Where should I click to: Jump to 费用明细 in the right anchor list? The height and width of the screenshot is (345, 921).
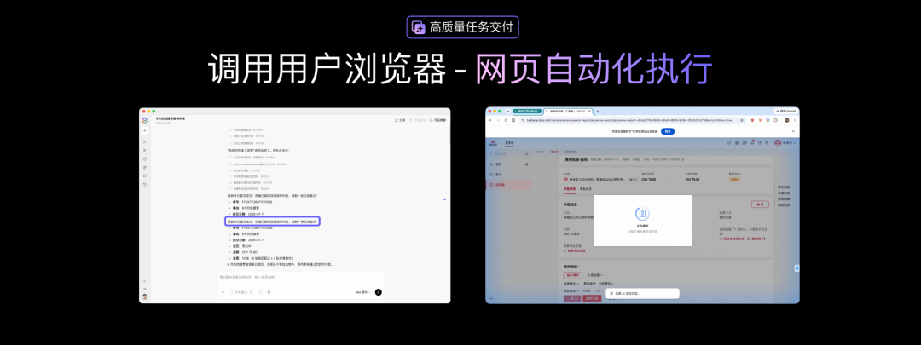pos(785,198)
